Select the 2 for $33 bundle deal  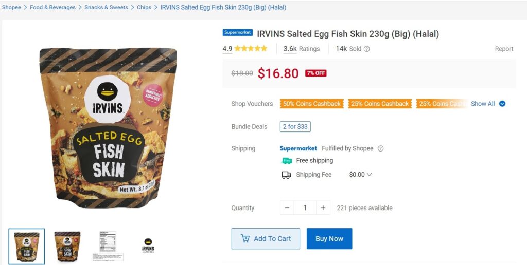coord(295,127)
